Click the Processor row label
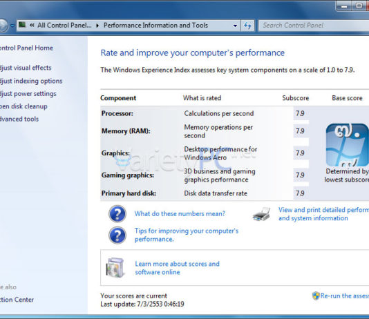Image resolution: width=369 pixels, height=319 pixels. (117, 113)
